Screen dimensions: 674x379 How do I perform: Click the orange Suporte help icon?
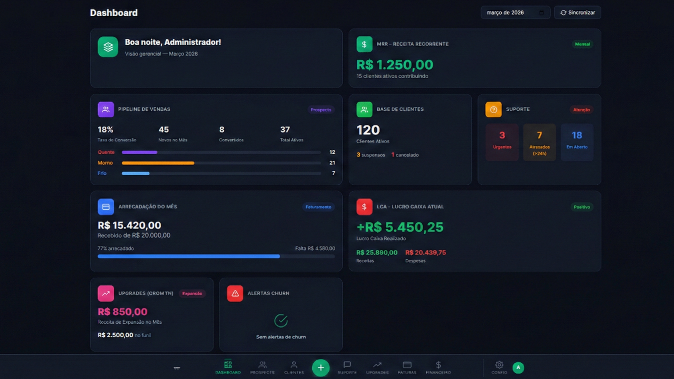click(x=493, y=109)
